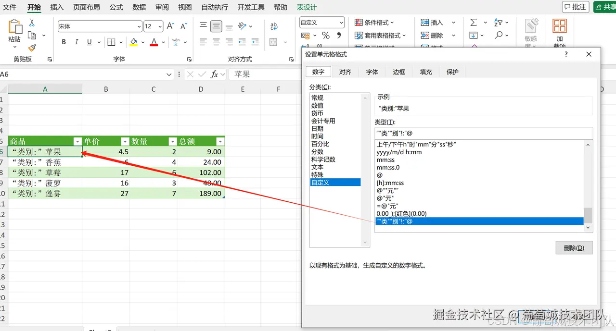616x331 pixels.
Task: Click the AutoSum Σ icon
Action: pos(473,23)
